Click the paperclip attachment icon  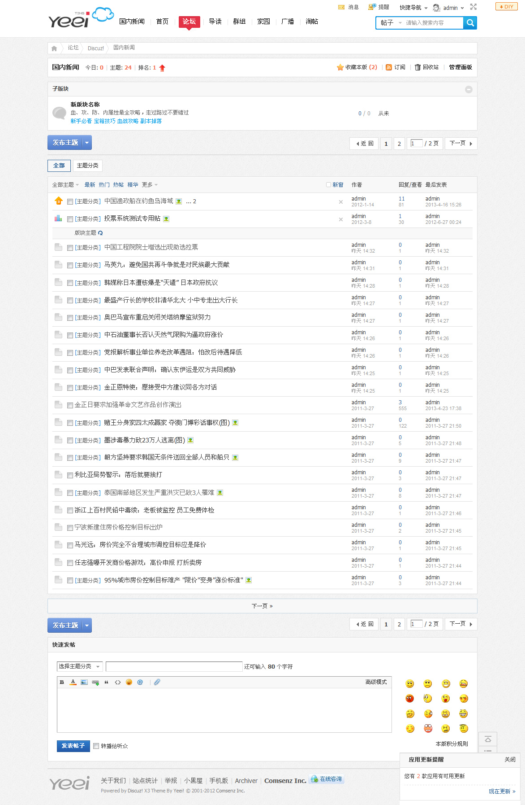pyautogui.click(x=157, y=682)
